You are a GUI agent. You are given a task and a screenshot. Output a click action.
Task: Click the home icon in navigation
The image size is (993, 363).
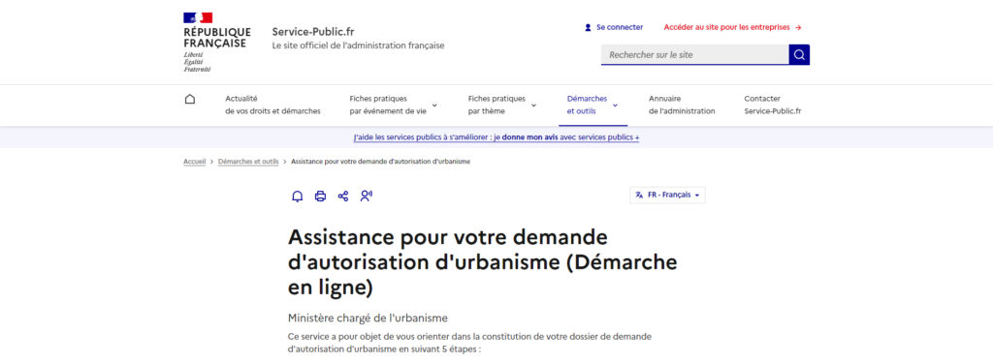pos(190,100)
